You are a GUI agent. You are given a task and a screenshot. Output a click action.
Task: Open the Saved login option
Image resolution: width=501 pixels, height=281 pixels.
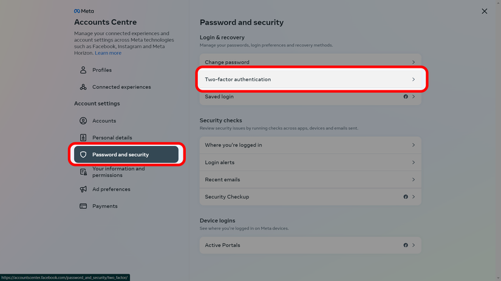(310, 96)
